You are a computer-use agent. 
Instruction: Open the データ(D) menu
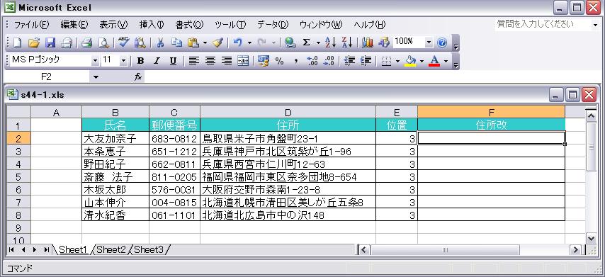[x=273, y=25]
